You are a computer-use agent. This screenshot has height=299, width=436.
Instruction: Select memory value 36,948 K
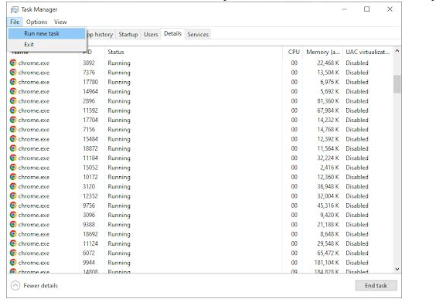[328, 186]
